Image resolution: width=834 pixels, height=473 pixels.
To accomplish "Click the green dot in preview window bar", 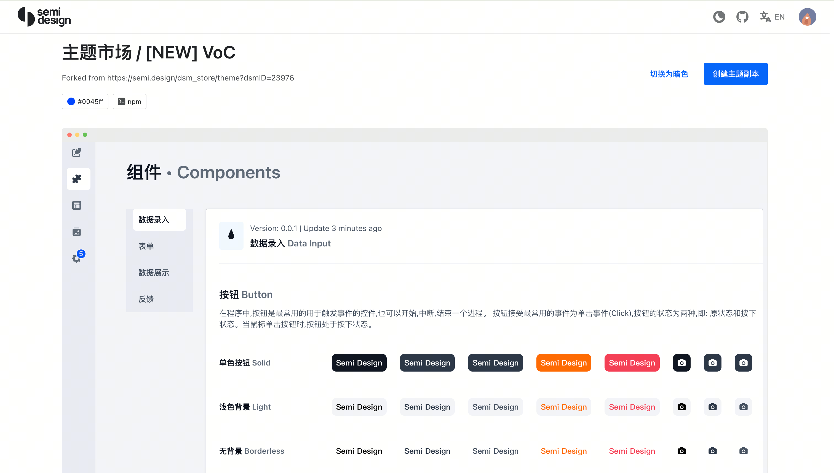I will (85, 135).
